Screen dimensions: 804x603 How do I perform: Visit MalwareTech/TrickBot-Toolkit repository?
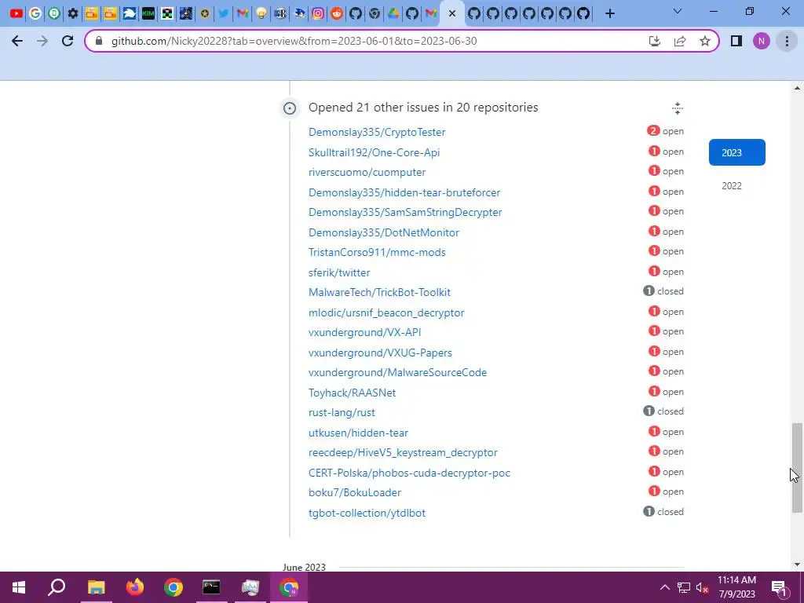pos(379,292)
